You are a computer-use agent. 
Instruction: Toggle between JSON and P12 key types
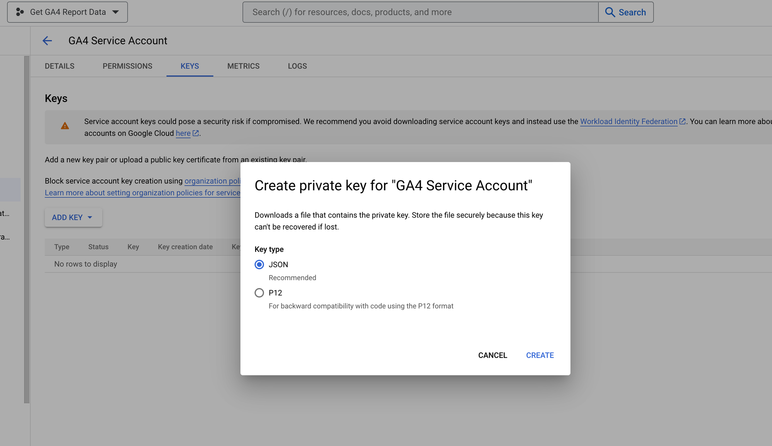[x=259, y=292]
